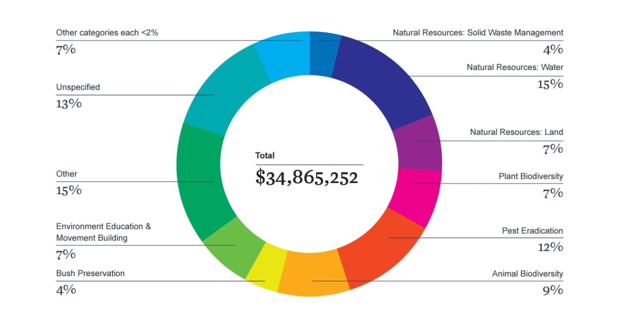The width and height of the screenshot is (619, 335).
Task: Click the blue Solid Waste Management segment
Action: (x=323, y=54)
